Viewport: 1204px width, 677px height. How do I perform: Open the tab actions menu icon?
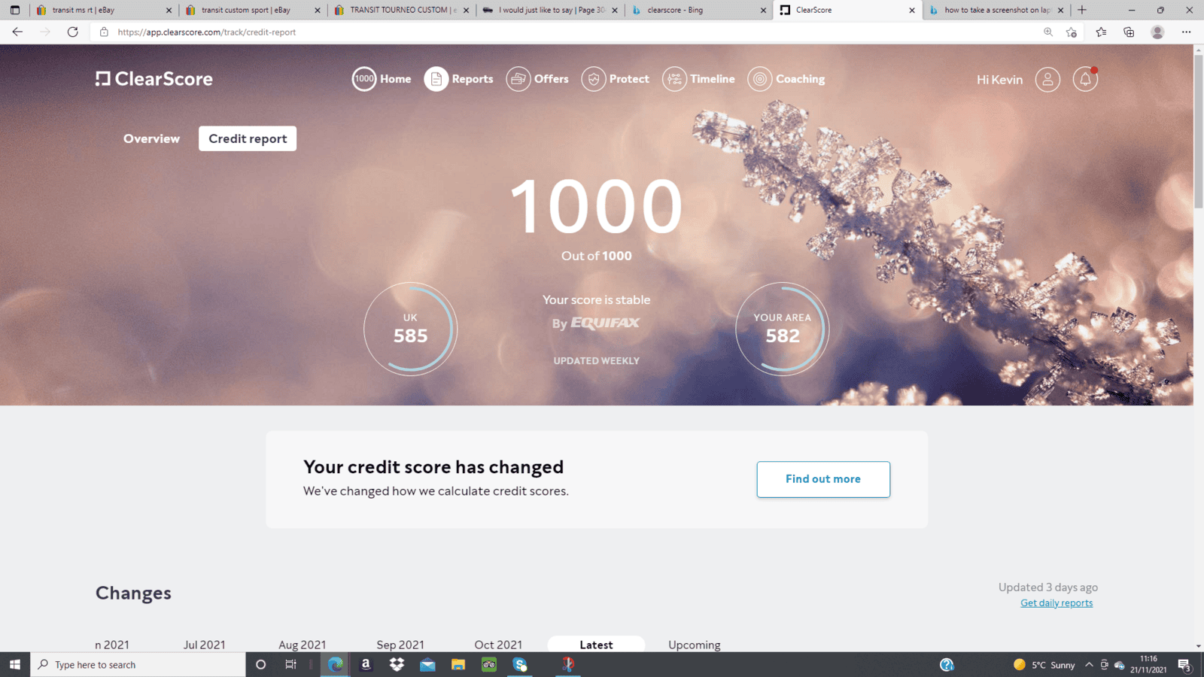click(x=15, y=10)
